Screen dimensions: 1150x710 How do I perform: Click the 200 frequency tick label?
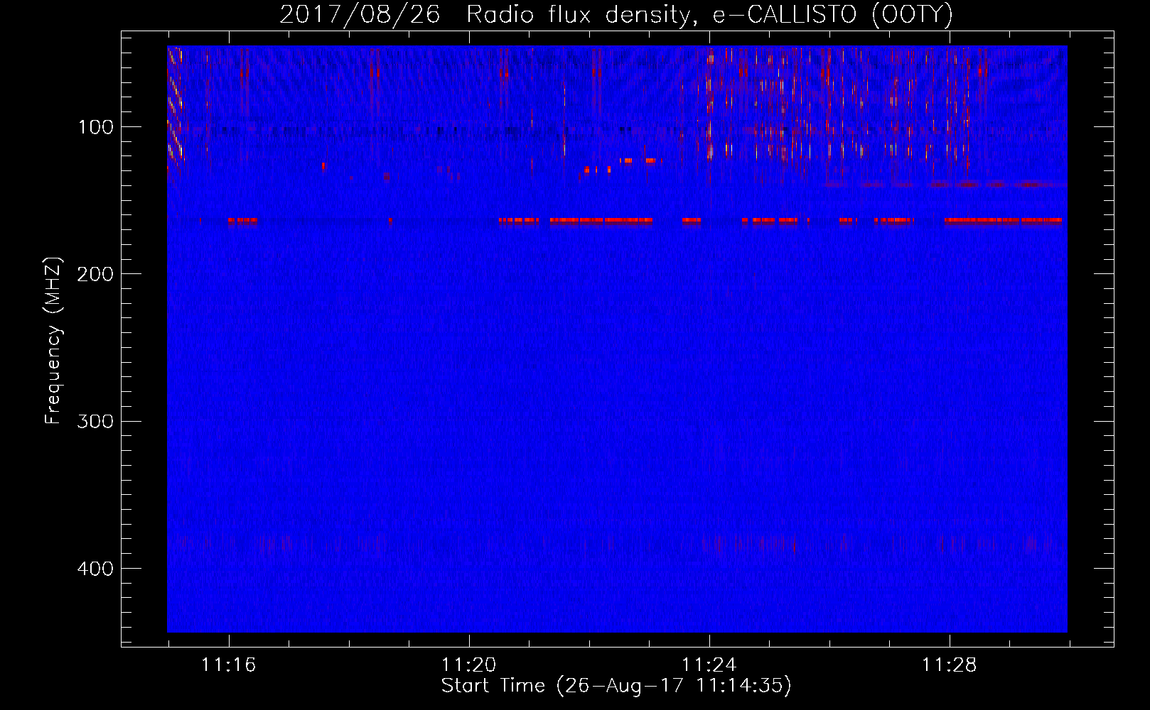[95, 275]
